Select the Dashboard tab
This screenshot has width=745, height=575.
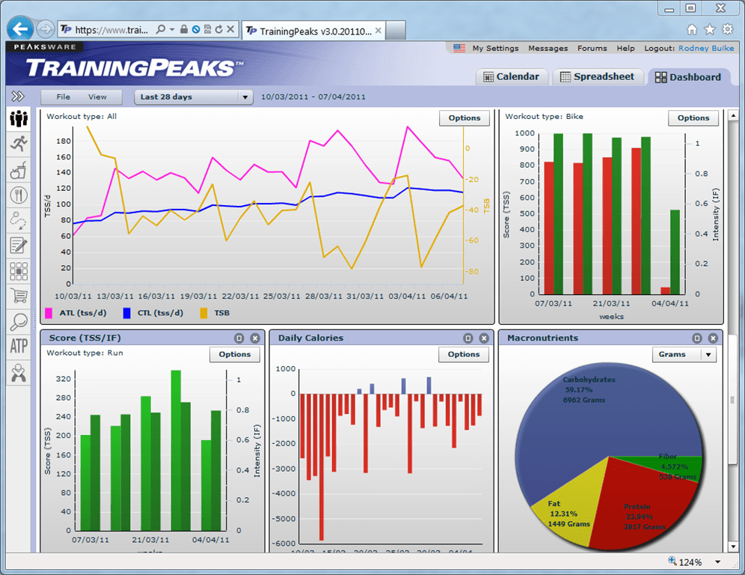(688, 77)
